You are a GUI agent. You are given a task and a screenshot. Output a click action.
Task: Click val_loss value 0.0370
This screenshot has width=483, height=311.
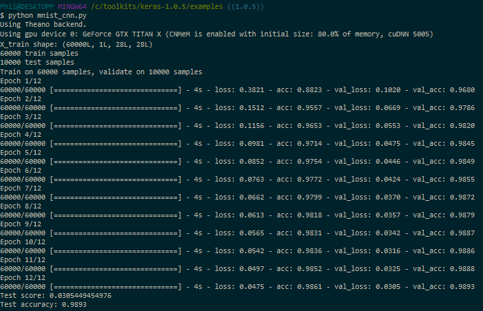pyautogui.click(x=388, y=197)
